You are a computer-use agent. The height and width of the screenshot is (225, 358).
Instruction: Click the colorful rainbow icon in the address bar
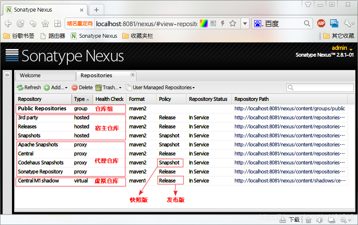coord(204,23)
